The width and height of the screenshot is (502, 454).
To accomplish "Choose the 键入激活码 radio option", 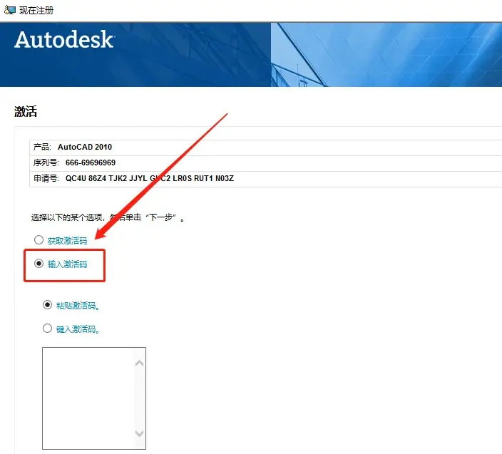I will 48,329.
